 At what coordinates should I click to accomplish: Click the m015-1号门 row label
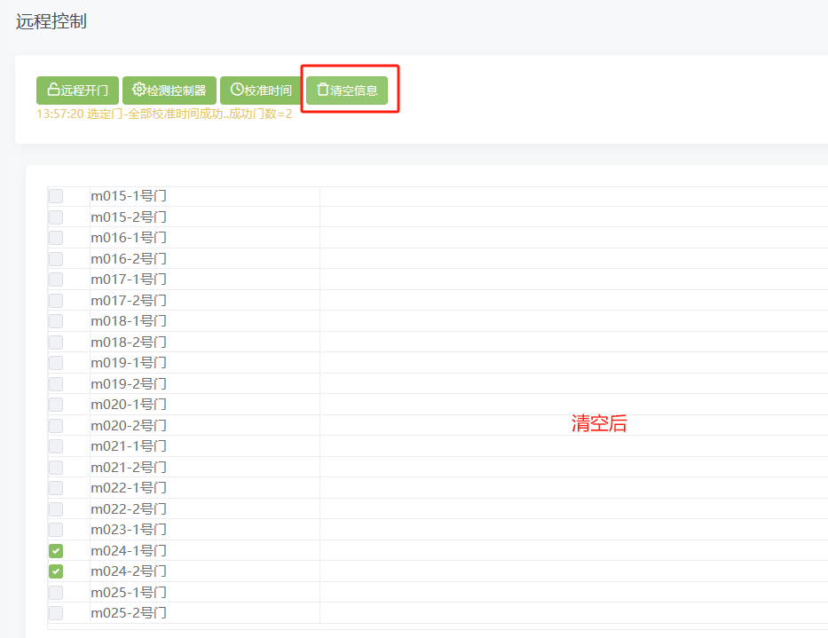(x=129, y=196)
